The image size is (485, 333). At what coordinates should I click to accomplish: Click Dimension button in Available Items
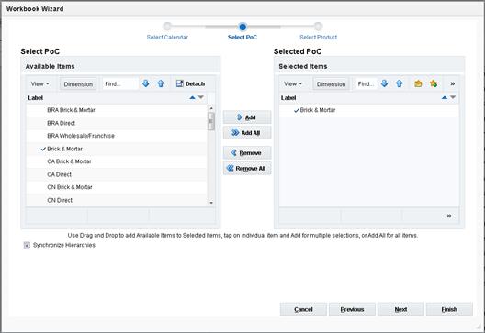click(78, 84)
